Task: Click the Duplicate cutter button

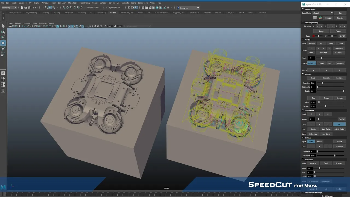Action: pyautogui.click(x=339, y=48)
